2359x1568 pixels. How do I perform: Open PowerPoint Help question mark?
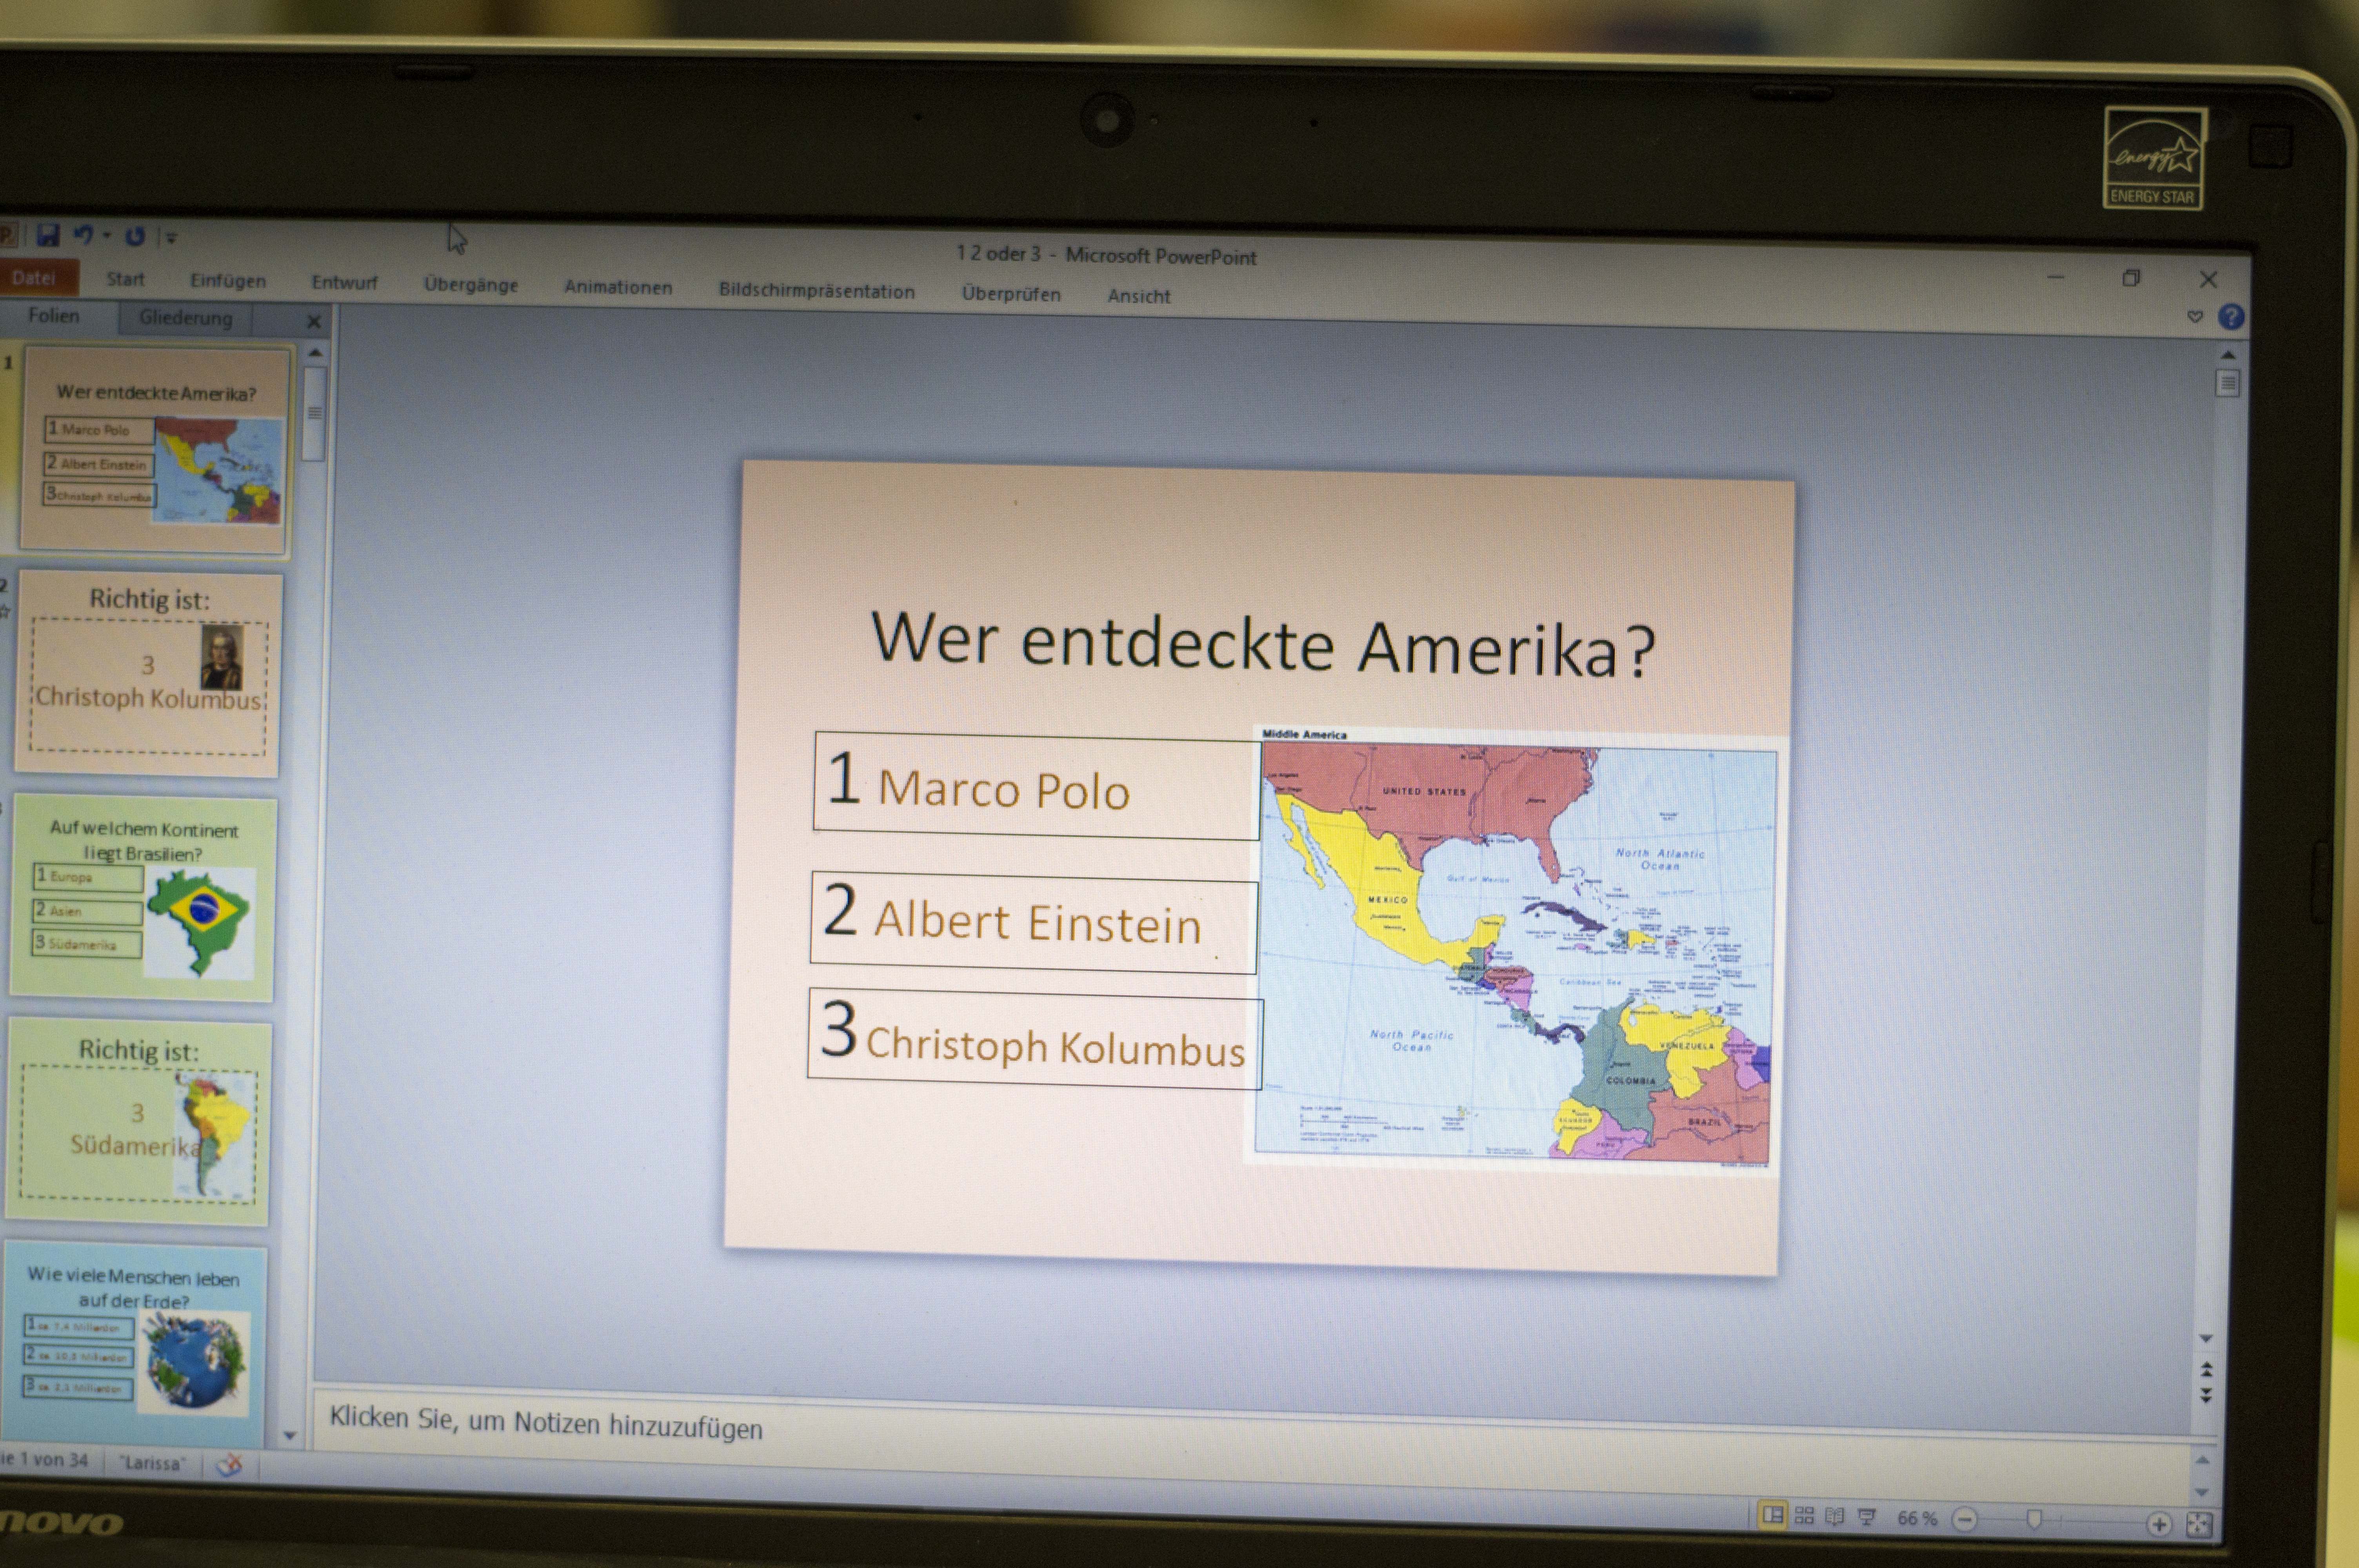(2231, 317)
